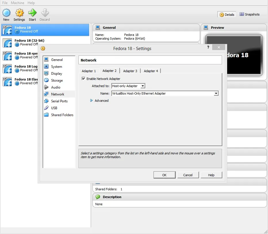This screenshot has width=268, height=234.
Task: Switch to the Adapter 1 tab
Action: pyautogui.click(x=89, y=71)
